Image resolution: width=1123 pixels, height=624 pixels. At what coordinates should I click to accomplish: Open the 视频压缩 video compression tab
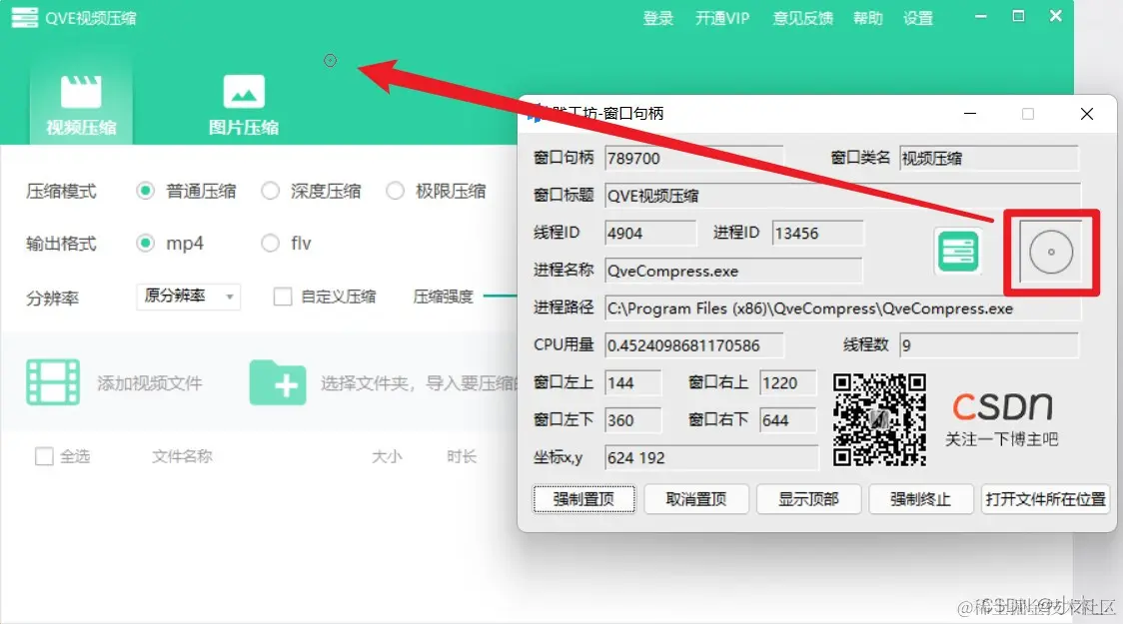click(81, 105)
